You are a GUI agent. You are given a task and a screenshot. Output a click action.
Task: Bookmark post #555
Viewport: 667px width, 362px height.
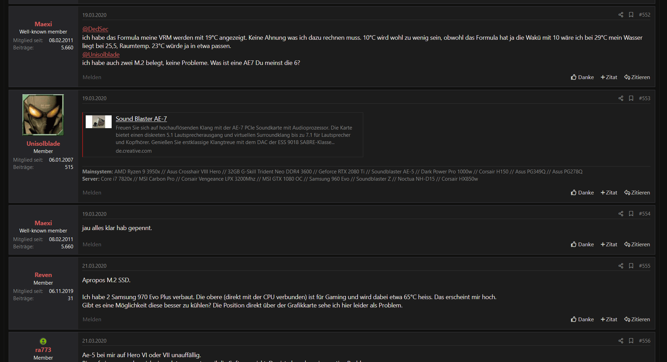coord(631,266)
